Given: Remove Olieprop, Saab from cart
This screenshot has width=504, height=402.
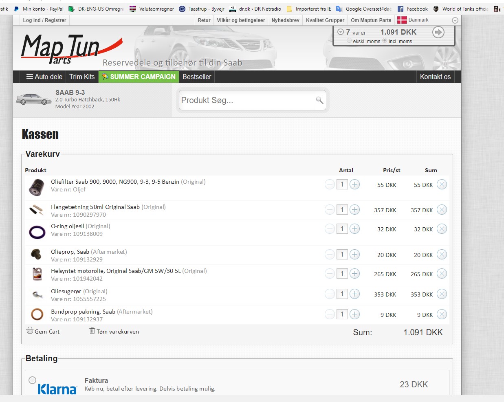Looking at the screenshot, I should tap(442, 255).
